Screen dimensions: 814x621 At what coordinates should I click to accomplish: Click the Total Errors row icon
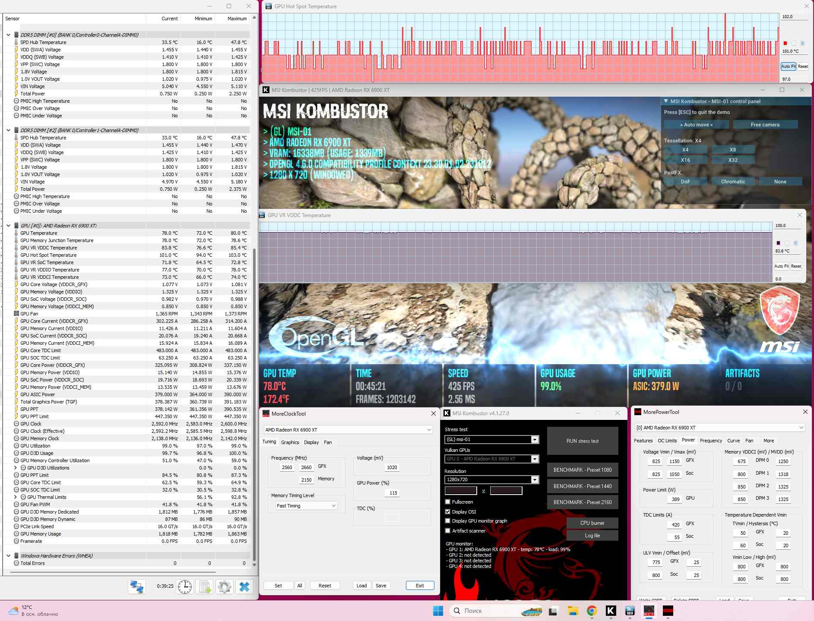[x=16, y=563]
